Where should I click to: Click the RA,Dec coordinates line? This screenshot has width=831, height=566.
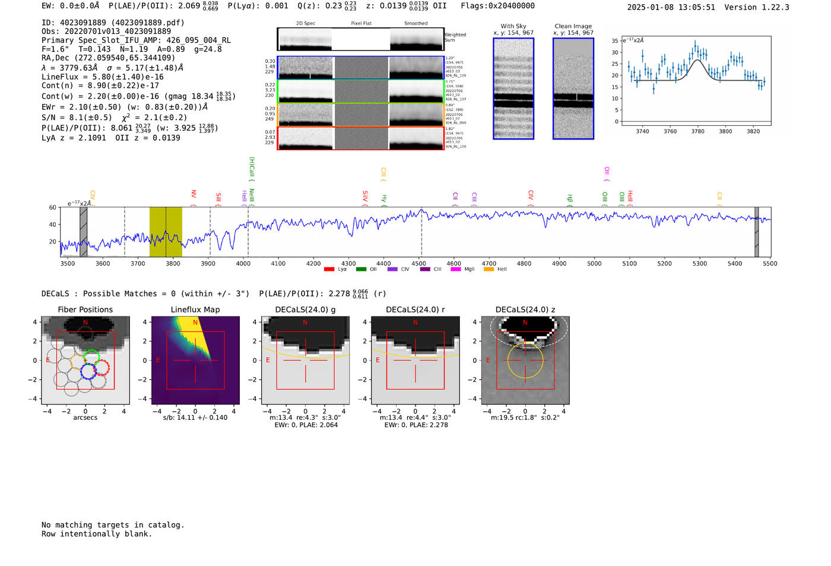point(108,58)
